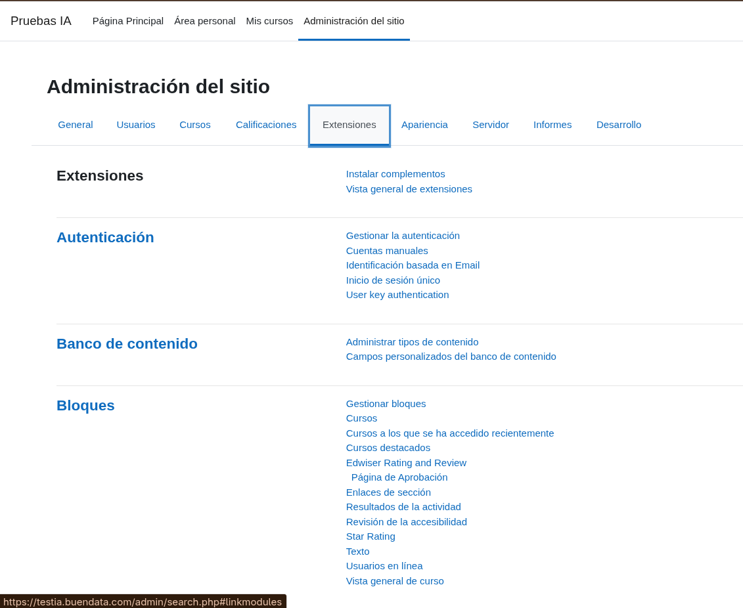This screenshot has height=608, width=743.
Task: Open Usuarios en línea block settings
Action: 384,565
